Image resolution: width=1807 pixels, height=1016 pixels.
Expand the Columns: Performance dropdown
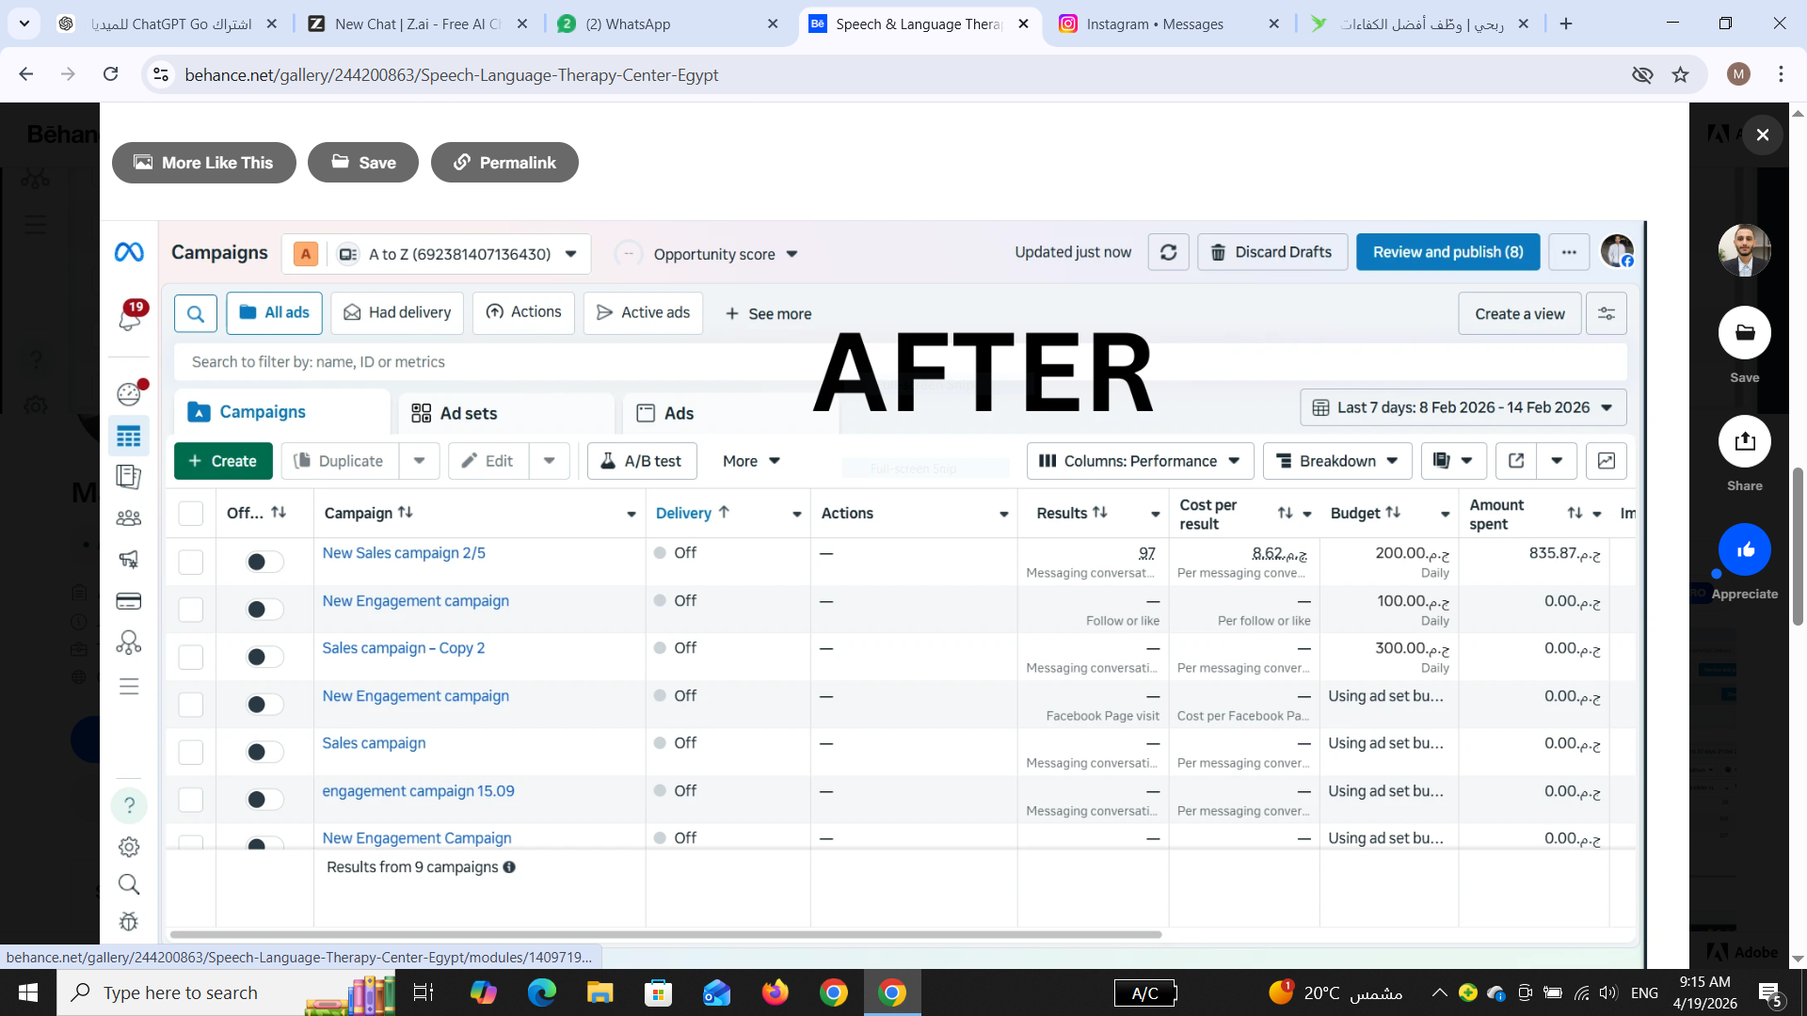tap(1140, 461)
